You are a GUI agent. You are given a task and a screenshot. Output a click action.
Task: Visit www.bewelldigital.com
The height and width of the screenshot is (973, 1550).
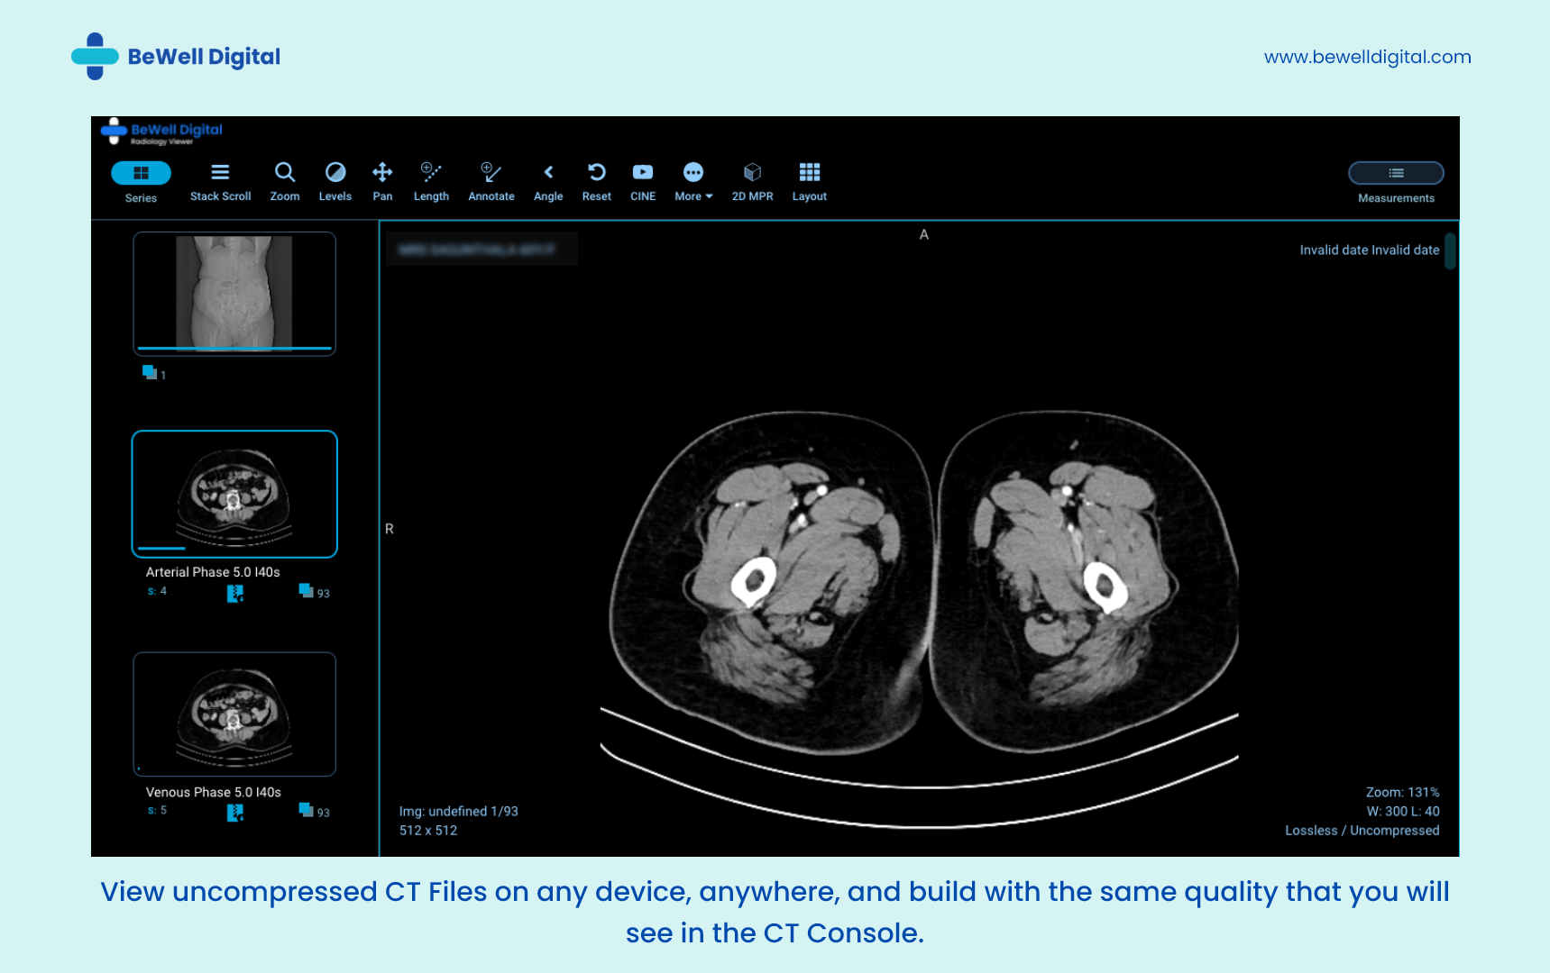click(1367, 57)
